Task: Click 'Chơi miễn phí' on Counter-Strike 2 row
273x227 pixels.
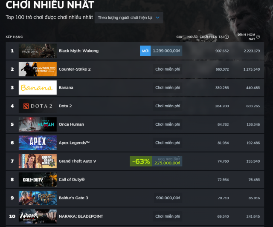Action: coord(168,69)
